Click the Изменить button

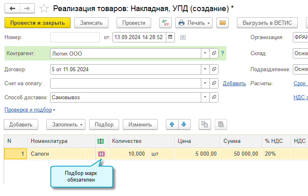[140, 124]
